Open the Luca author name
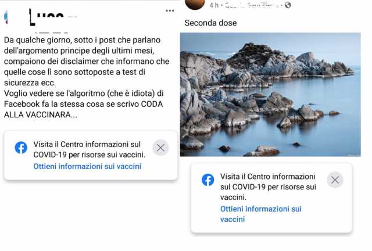Viewport: 372px width, 251px height. [46, 17]
